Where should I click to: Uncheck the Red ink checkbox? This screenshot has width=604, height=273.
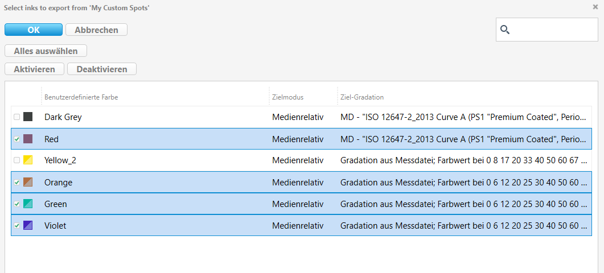[17, 139]
